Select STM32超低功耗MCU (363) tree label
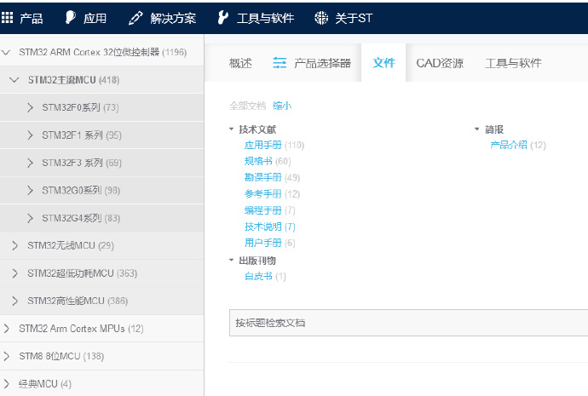The image size is (588, 396). coord(83,273)
